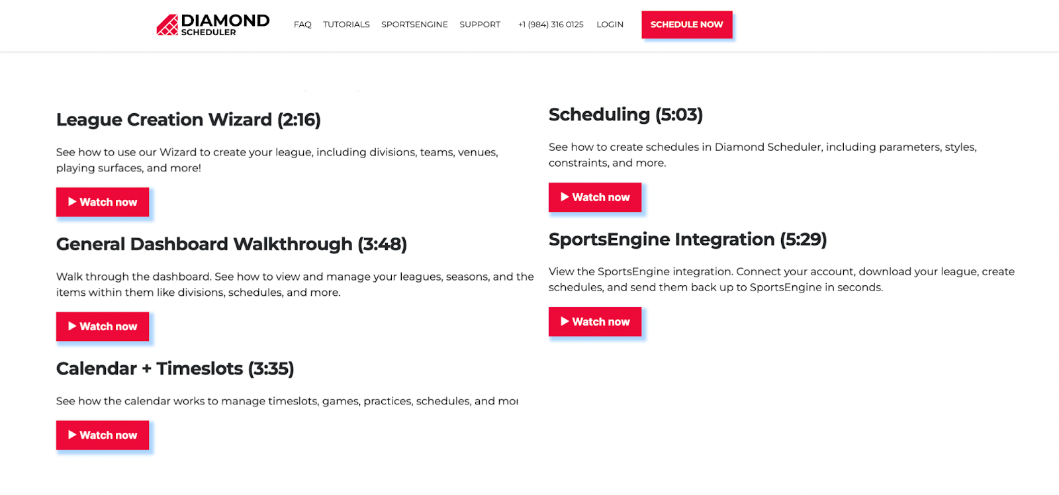Open the FAQ page

point(302,24)
